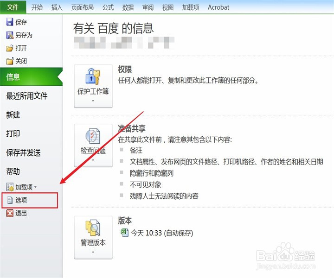Image resolution: width=334 pixels, height=278 pixels.
Task: Switch to the 加载项 ribbon tab
Action: click(191, 7)
